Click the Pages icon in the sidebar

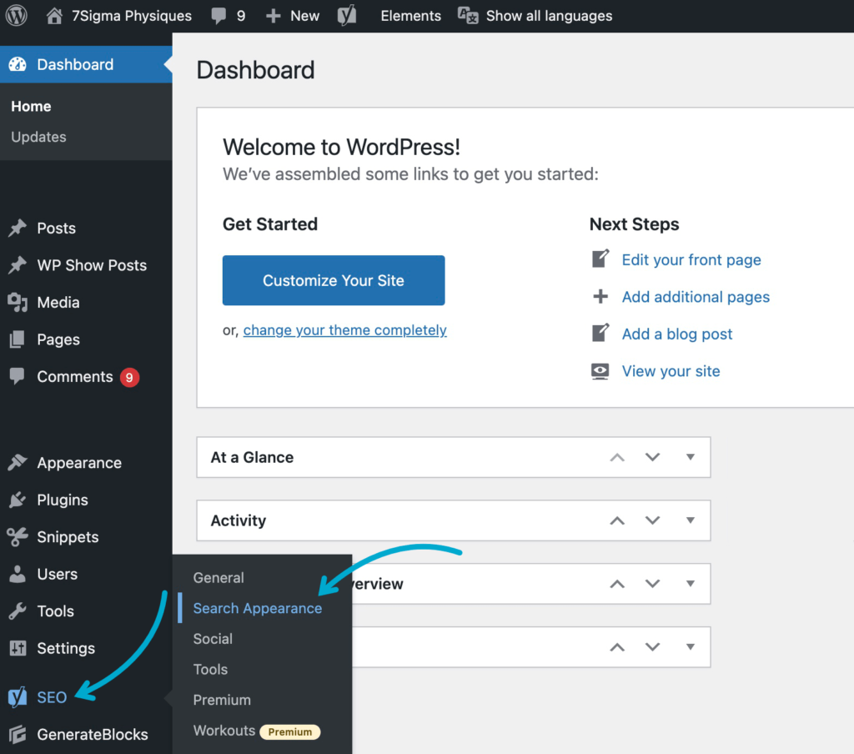tap(18, 339)
